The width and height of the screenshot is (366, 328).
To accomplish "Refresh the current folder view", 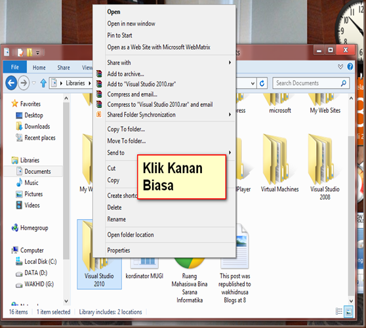I will pos(262,83).
